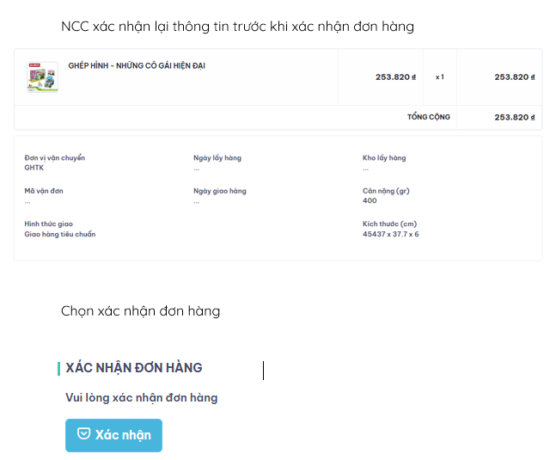This screenshot has height=460, width=556.
Task: Click the Mã vận đơn field label
Action: 44,191
